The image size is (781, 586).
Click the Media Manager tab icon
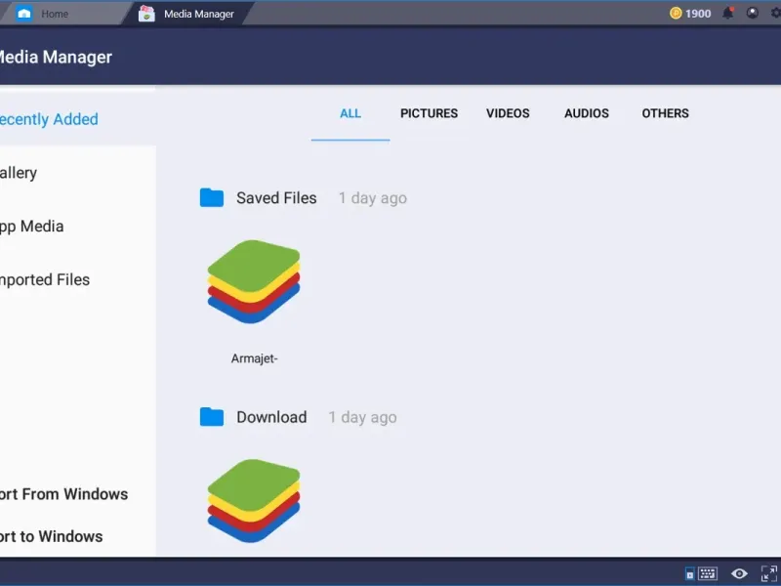pyautogui.click(x=146, y=14)
